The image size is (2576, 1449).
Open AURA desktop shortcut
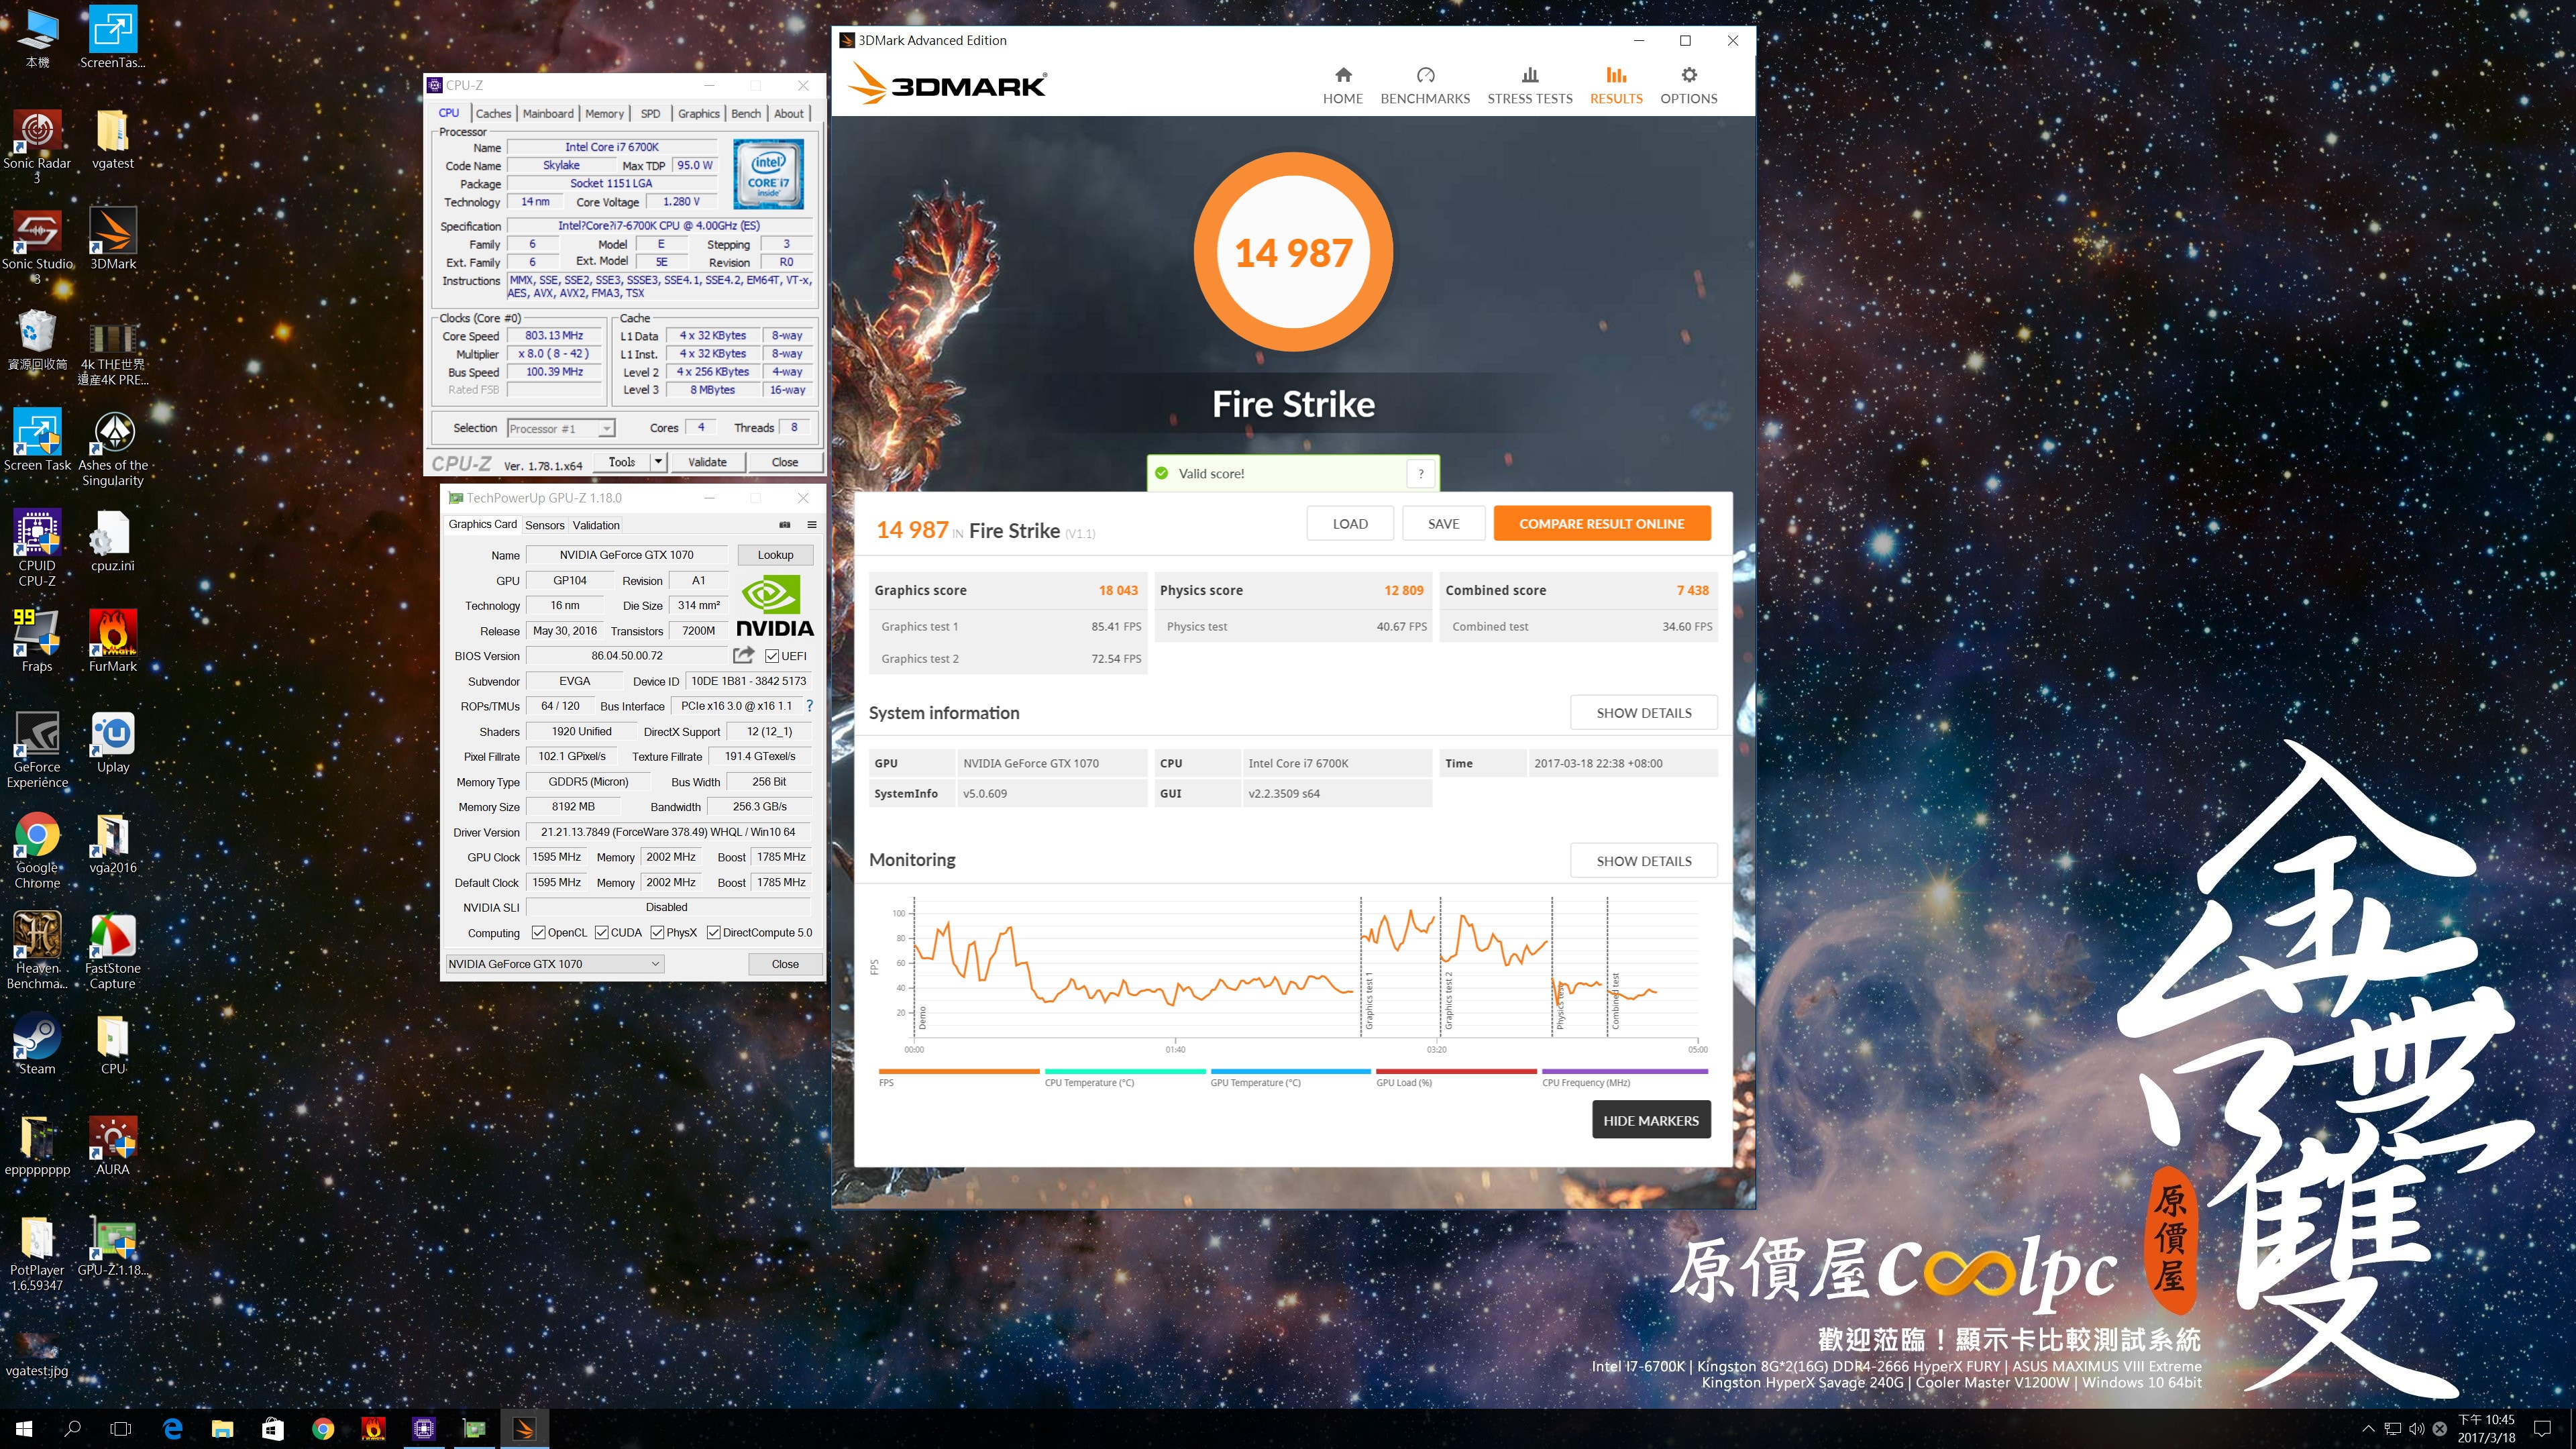click(113, 1146)
